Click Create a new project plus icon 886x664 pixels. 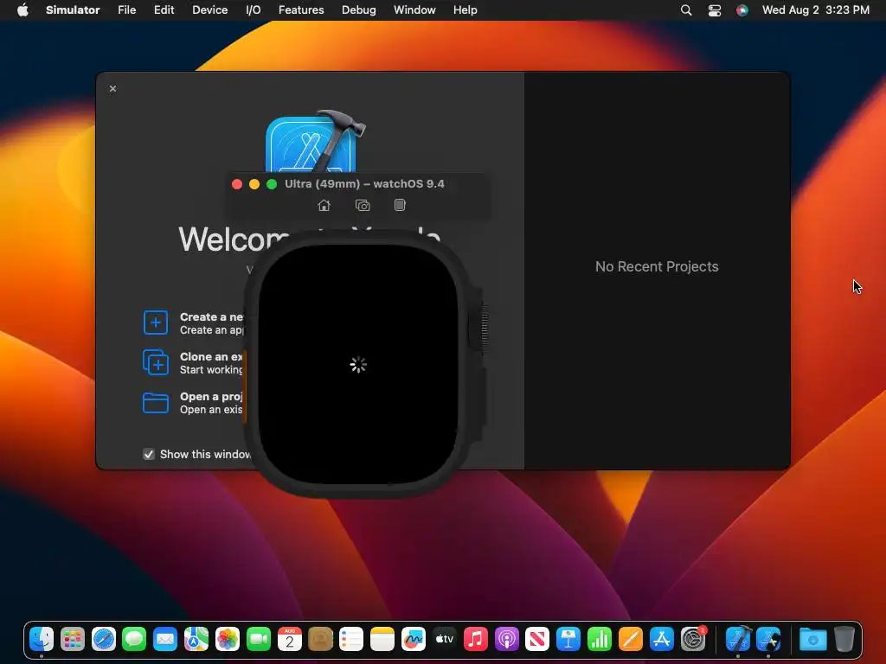pos(156,322)
